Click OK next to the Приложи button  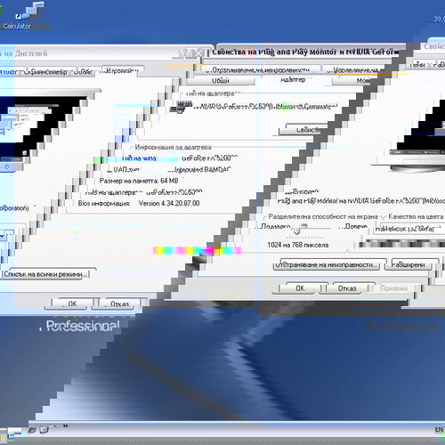pyautogui.click(x=300, y=288)
